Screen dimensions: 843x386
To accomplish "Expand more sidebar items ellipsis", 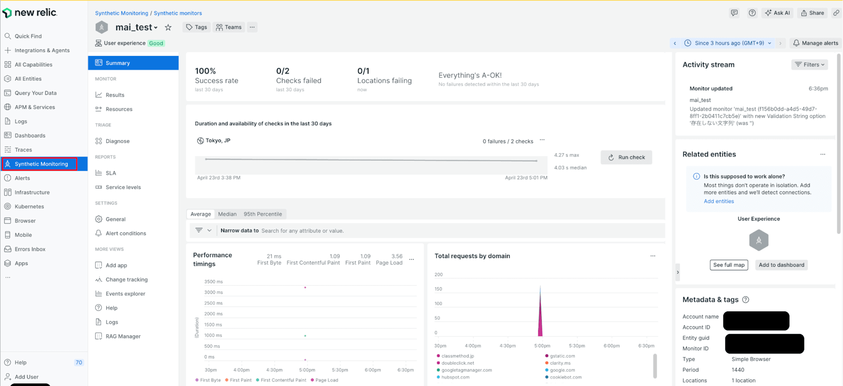I will point(8,277).
